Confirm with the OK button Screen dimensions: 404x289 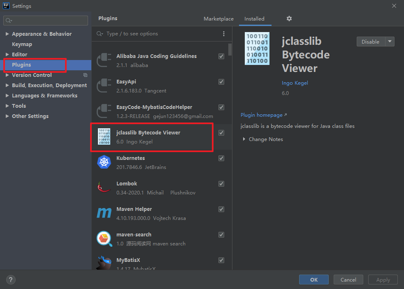coord(314,280)
